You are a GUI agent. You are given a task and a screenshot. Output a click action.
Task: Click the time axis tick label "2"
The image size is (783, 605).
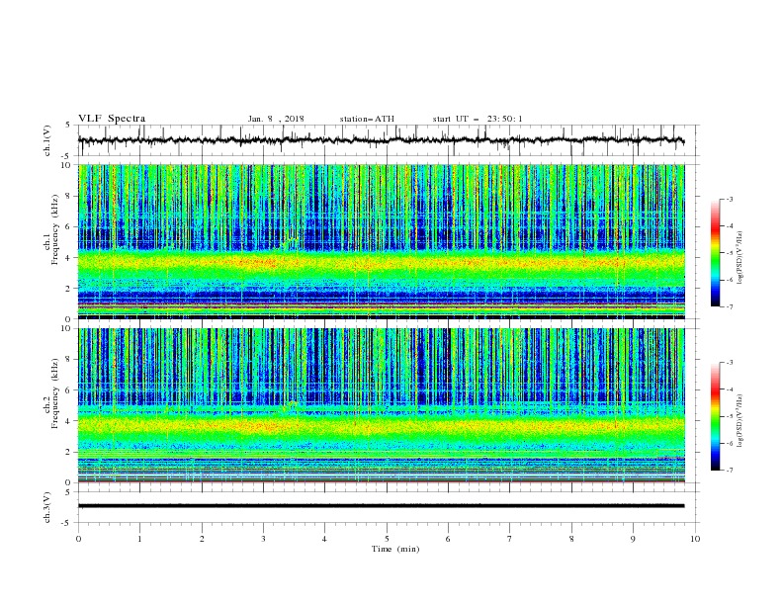pos(202,539)
